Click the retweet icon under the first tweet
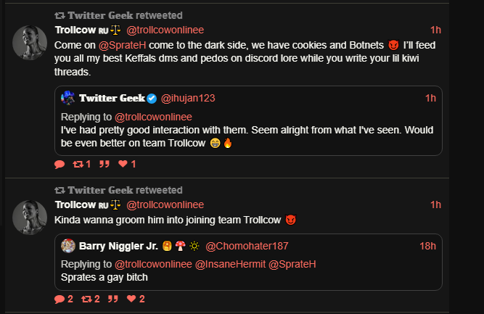The image size is (484, 314). pos(78,164)
